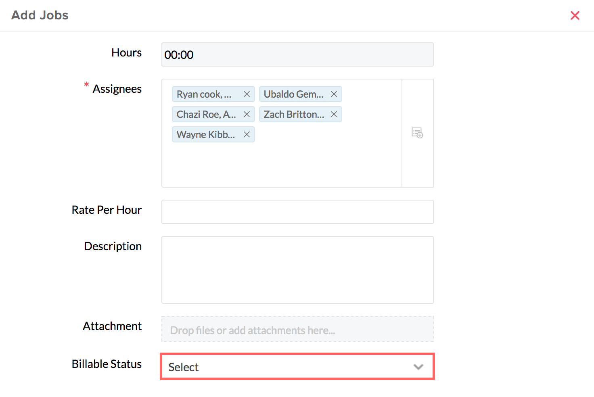The image size is (594, 397).
Task: Select the Wayne Kibb... assignee chip
Action: [205, 134]
